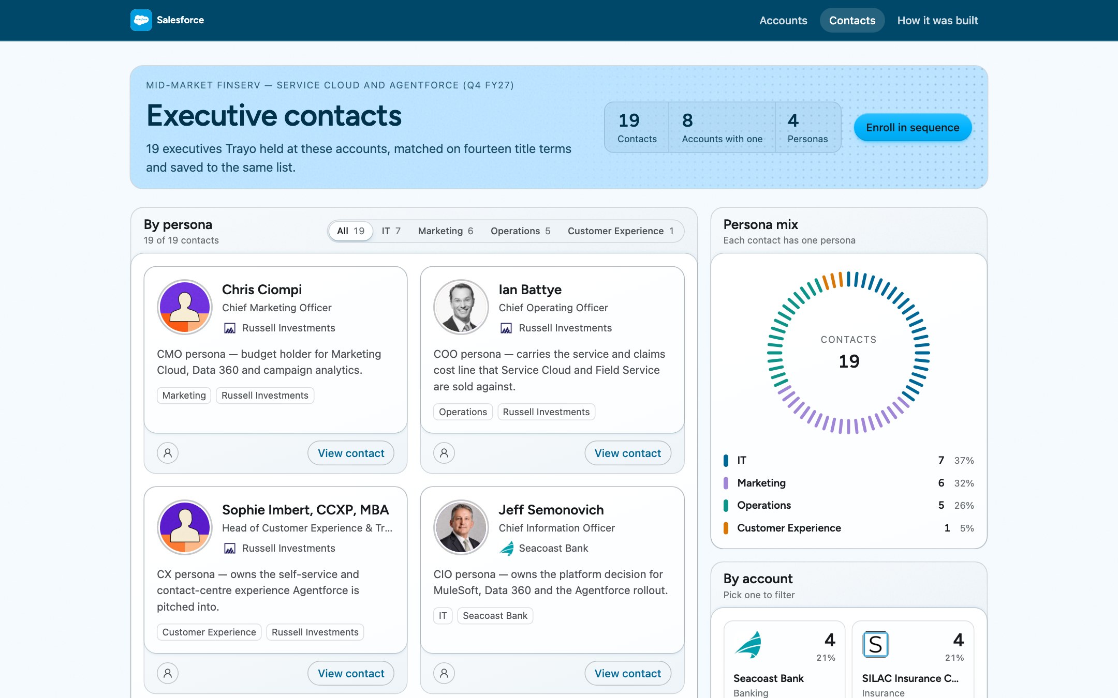Click person icon below Ian Battye card

[444, 453]
